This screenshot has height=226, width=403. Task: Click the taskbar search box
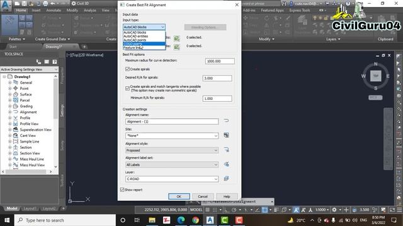tap(65, 220)
